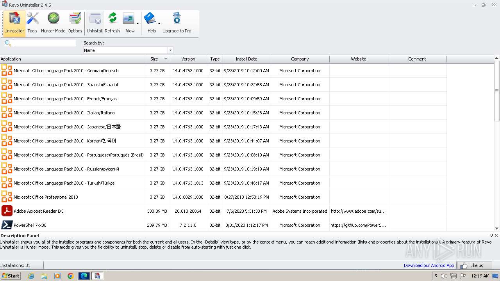The width and height of the screenshot is (500, 281).
Task: Pin the Description Panel
Action: pos(491,235)
